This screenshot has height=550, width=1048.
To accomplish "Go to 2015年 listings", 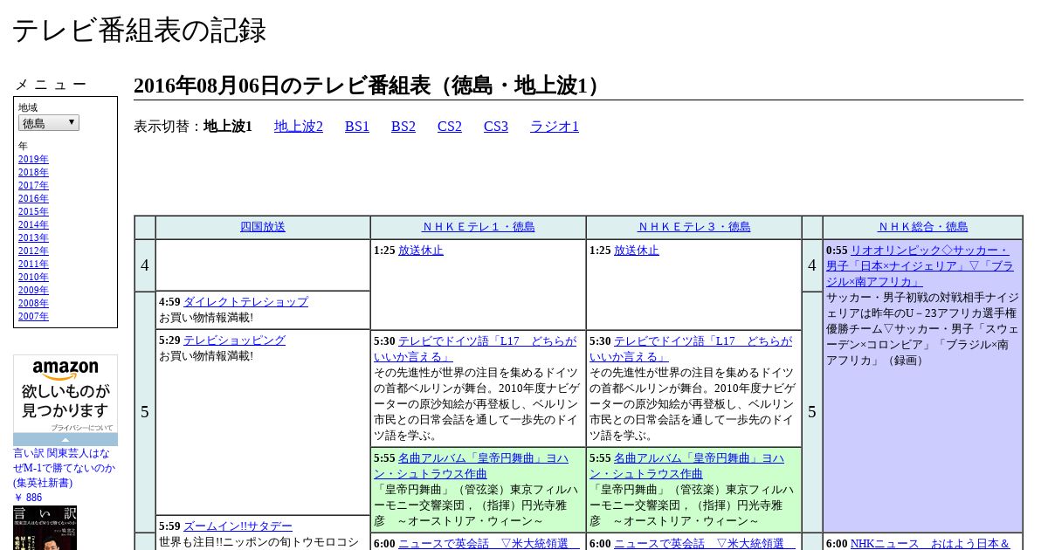I will [33, 212].
